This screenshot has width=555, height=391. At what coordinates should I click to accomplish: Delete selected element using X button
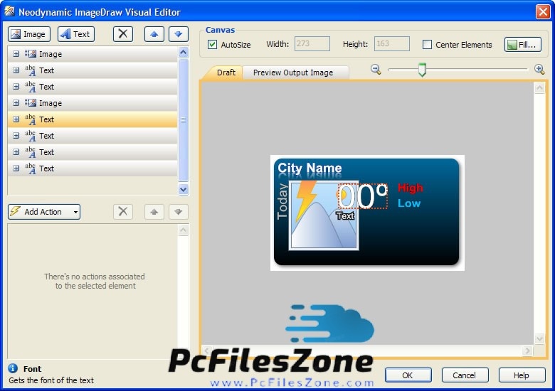click(123, 34)
